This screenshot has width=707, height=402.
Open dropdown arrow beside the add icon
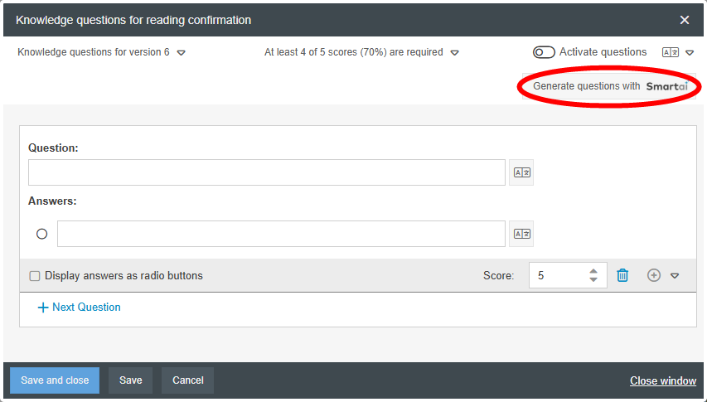[675, 276]
